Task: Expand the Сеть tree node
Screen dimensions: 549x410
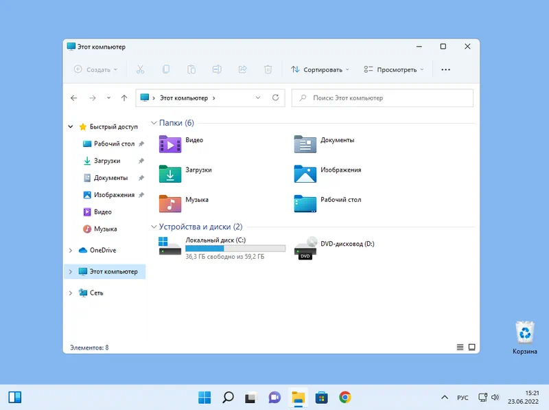Action: (x=70, y=293)
